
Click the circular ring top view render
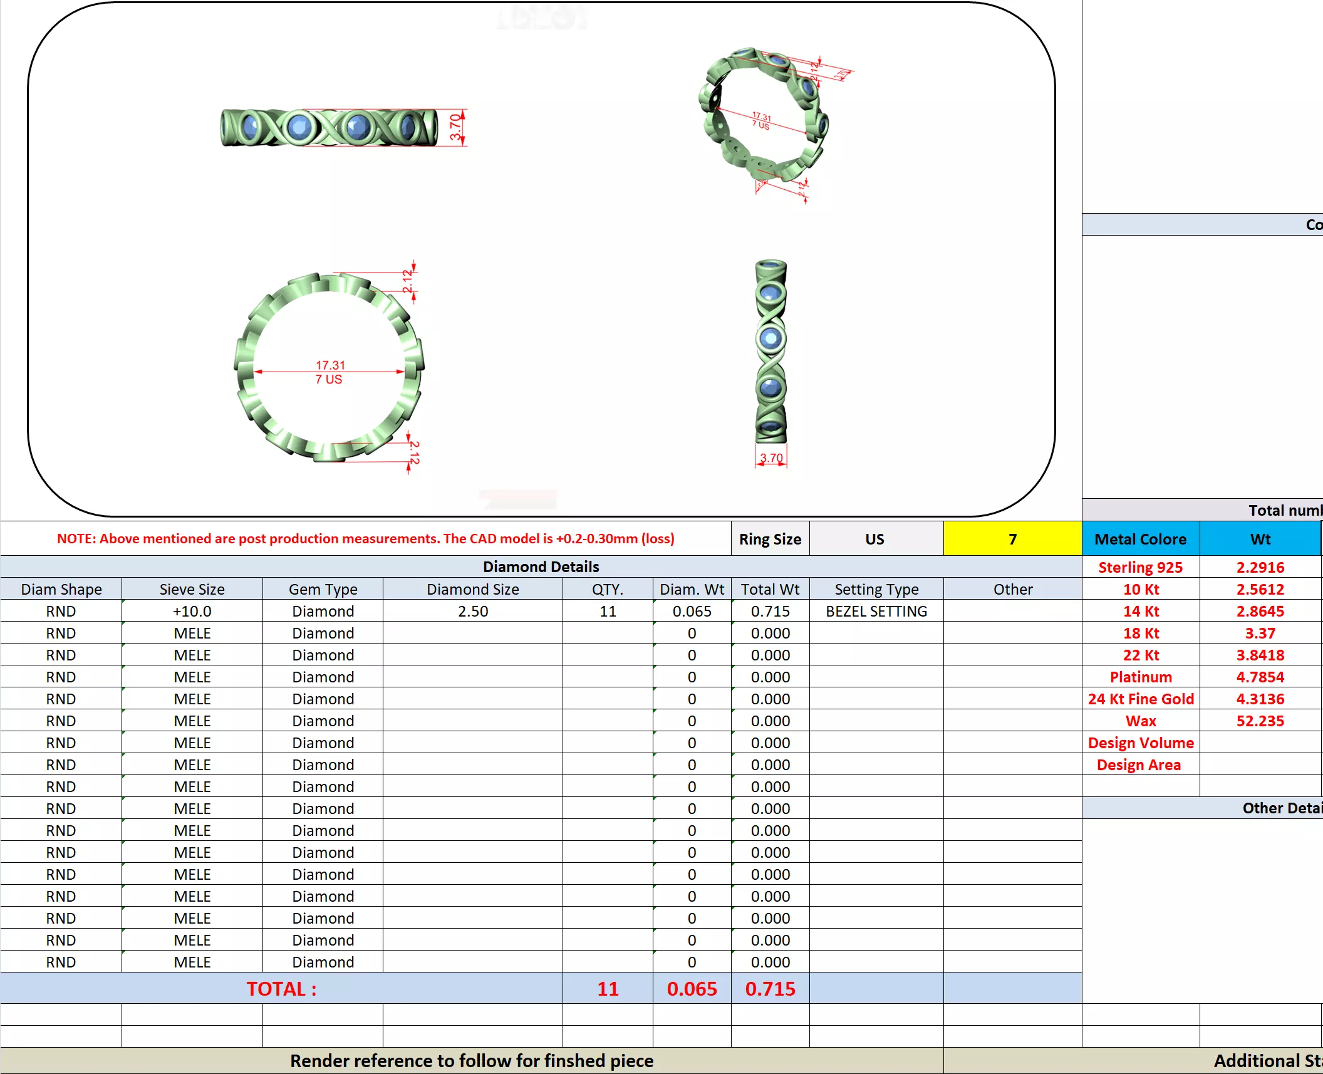coord(329,368)
